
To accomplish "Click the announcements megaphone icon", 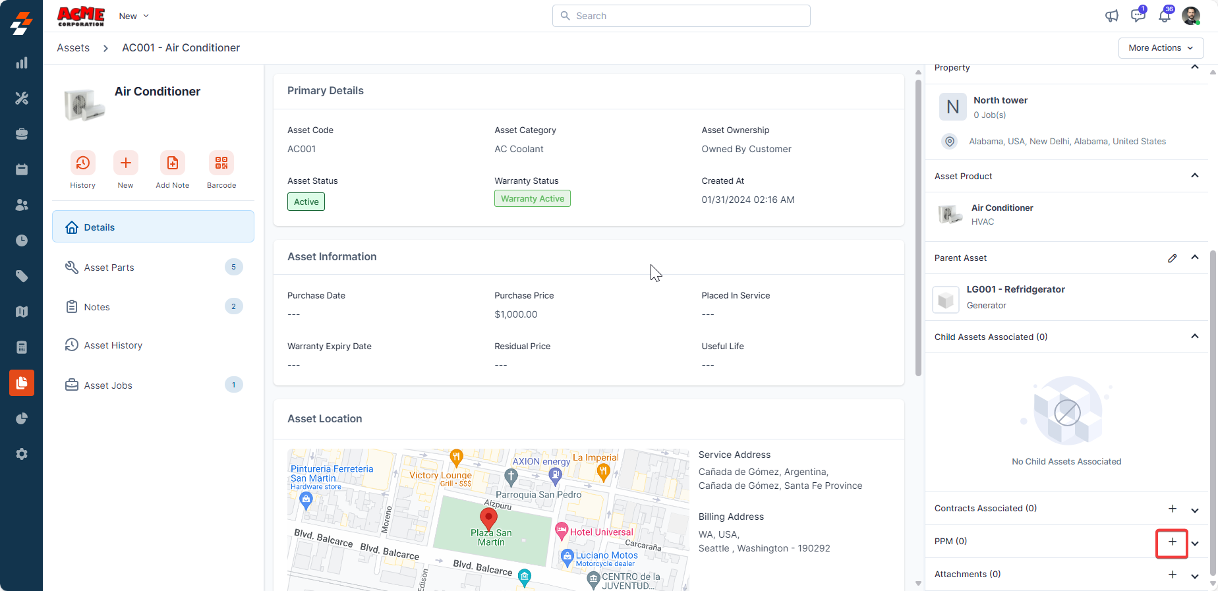I will (x=1112, y=16).
